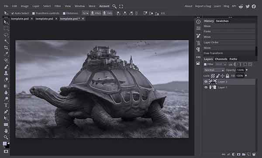This screenshot has height=158, width=262.
Task: Toggle lock image pixels brush icon
Action: [x=217, y=76]
